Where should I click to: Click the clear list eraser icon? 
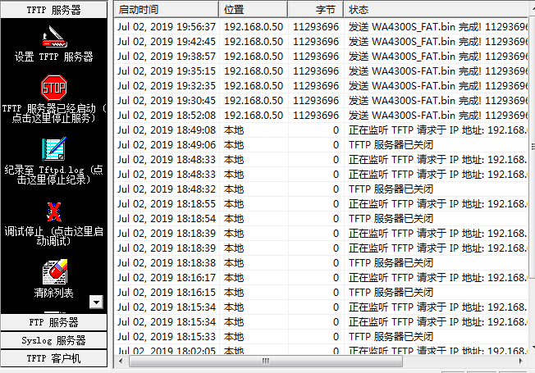coord(55,271)
